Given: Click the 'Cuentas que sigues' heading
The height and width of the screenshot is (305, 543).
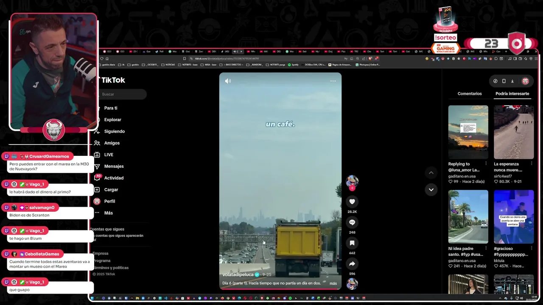Looking at the screenshot, I should click(x=107, y=229).
